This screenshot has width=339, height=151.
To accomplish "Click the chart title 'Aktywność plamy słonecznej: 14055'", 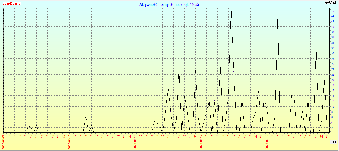I will coord(169,4).
